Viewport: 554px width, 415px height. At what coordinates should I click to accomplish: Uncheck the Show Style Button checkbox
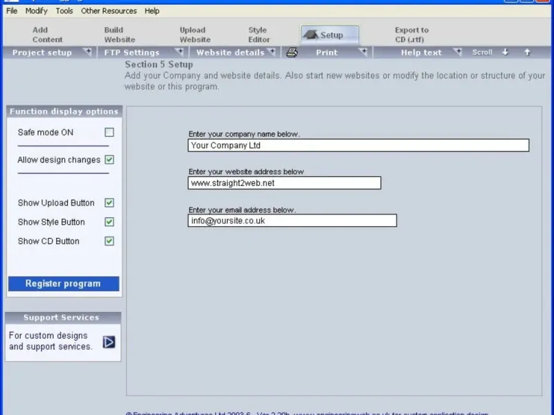coord(109,222)
